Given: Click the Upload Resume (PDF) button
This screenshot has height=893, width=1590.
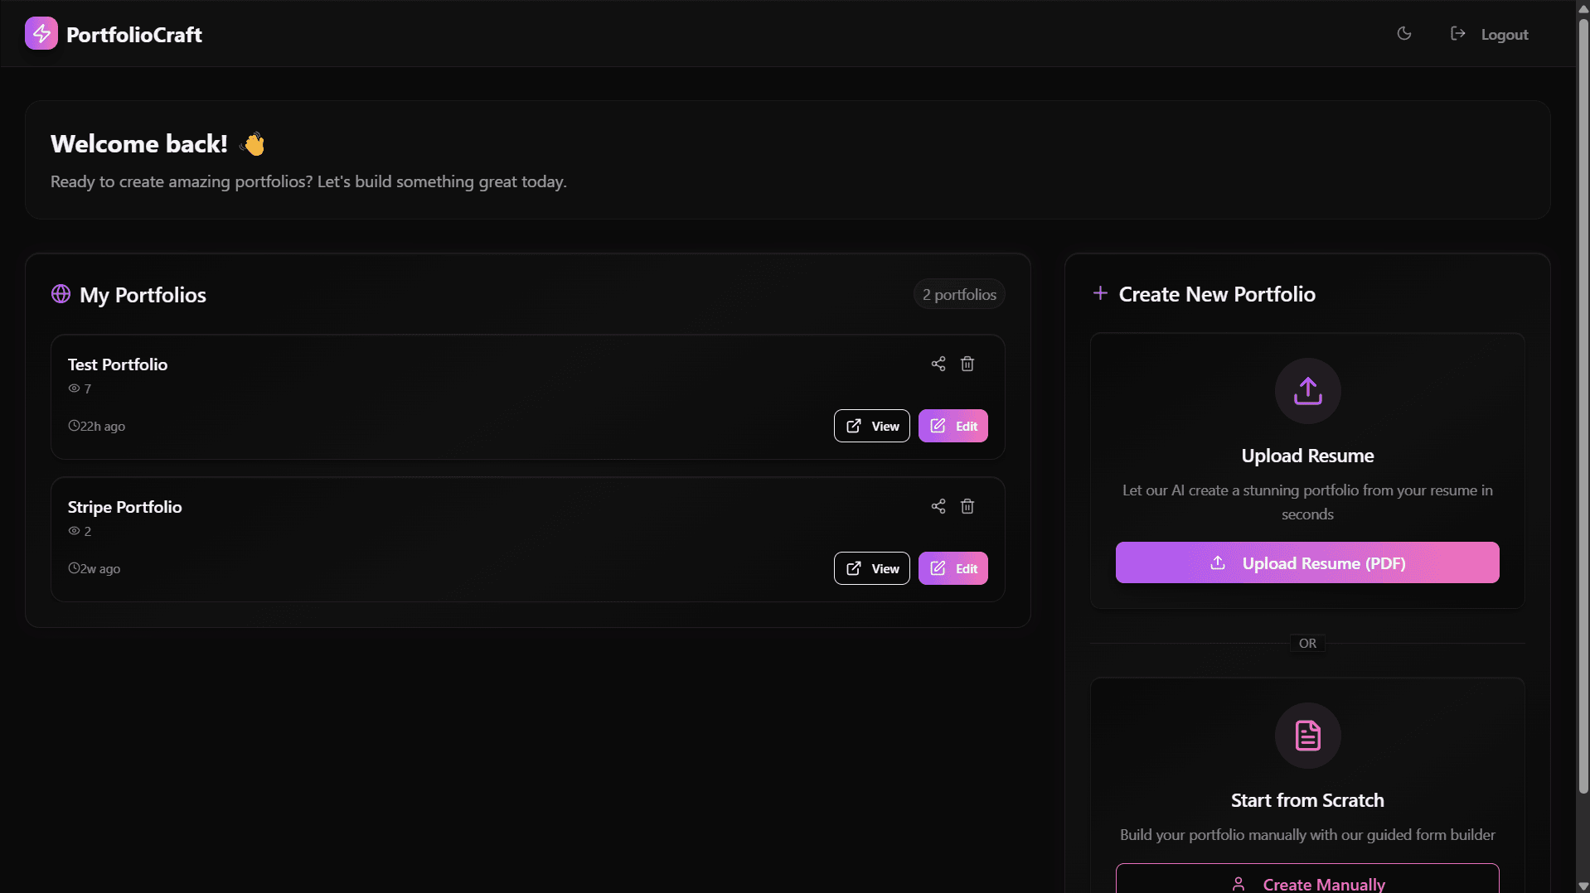Looking at the screenshot, I should [1306, 562].
